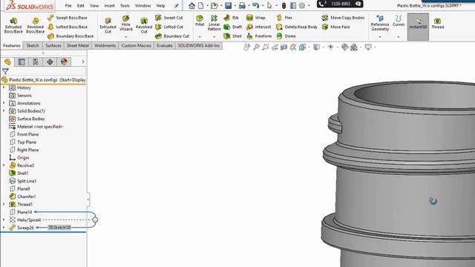Screen dimensions: 475x267
Task: Switch to the Sheet Metal tab
Action: tap(77, 46)
